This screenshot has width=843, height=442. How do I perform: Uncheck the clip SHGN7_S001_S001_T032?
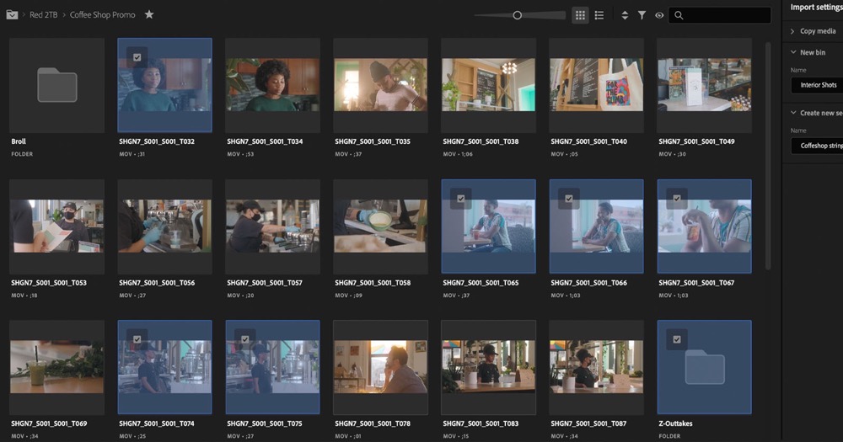(x=137, y=57)
